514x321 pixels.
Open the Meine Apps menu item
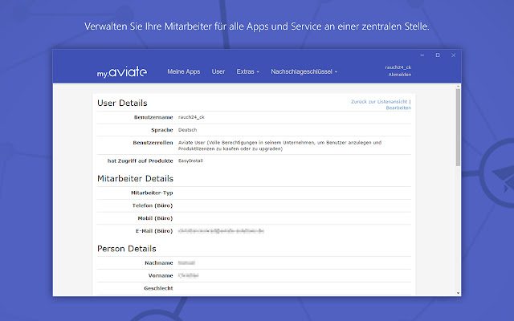[184, 71]
